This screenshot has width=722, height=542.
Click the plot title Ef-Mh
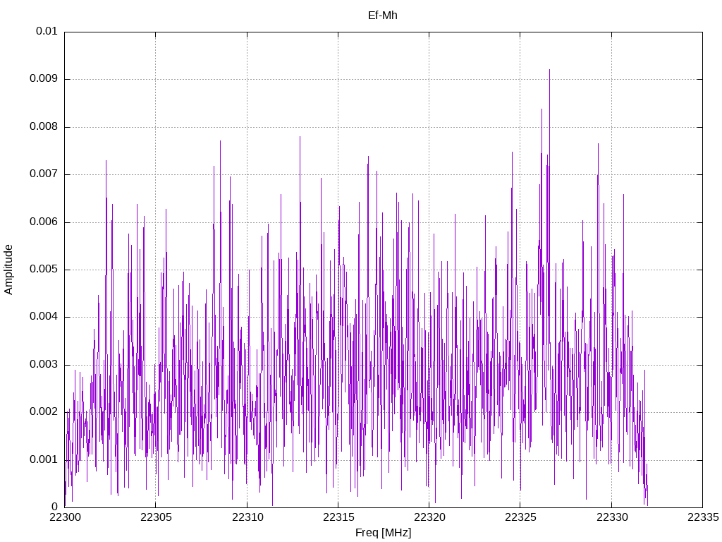383,16
